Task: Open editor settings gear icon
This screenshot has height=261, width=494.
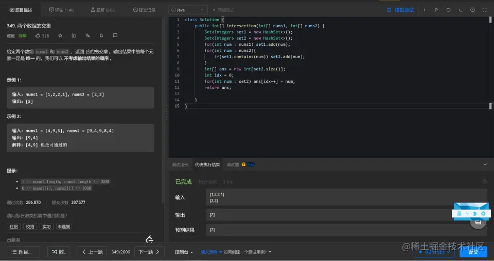Action: pyautogui.click(x=472, y=10)
